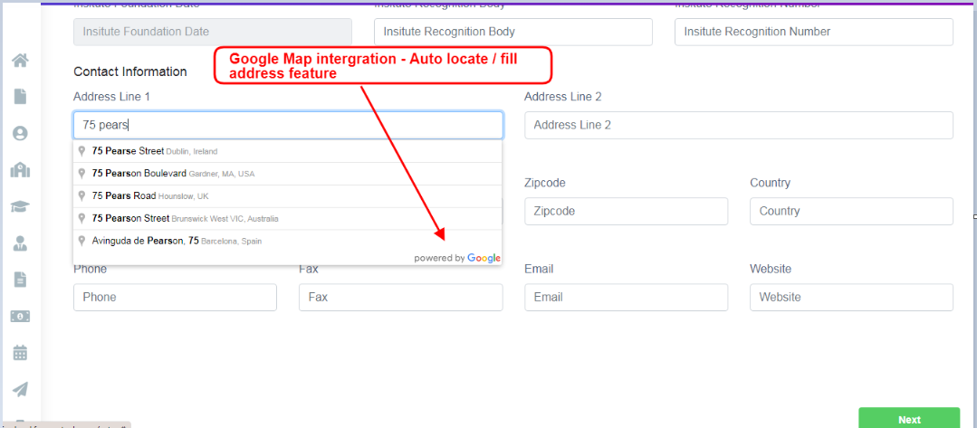The image size is (977, 428).
Task: Click the Fax input field
Action: coord(400,297)
